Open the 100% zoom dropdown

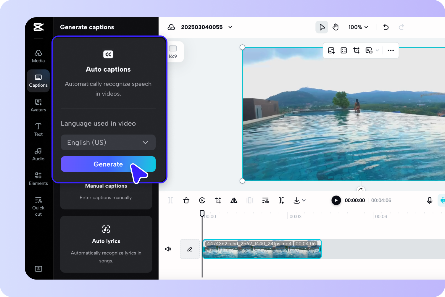[358, 27]
